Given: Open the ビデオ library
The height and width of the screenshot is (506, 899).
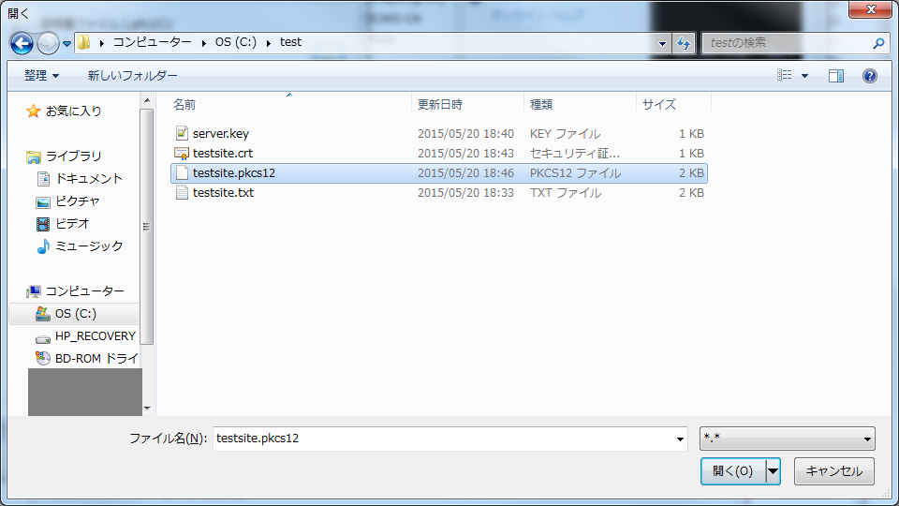Looking at the screenshot, I should (x=72, y=223).
